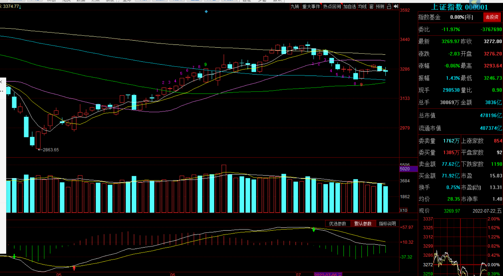
Task: Click the +57.97 MACD axis label
Action: click(407, 227)
